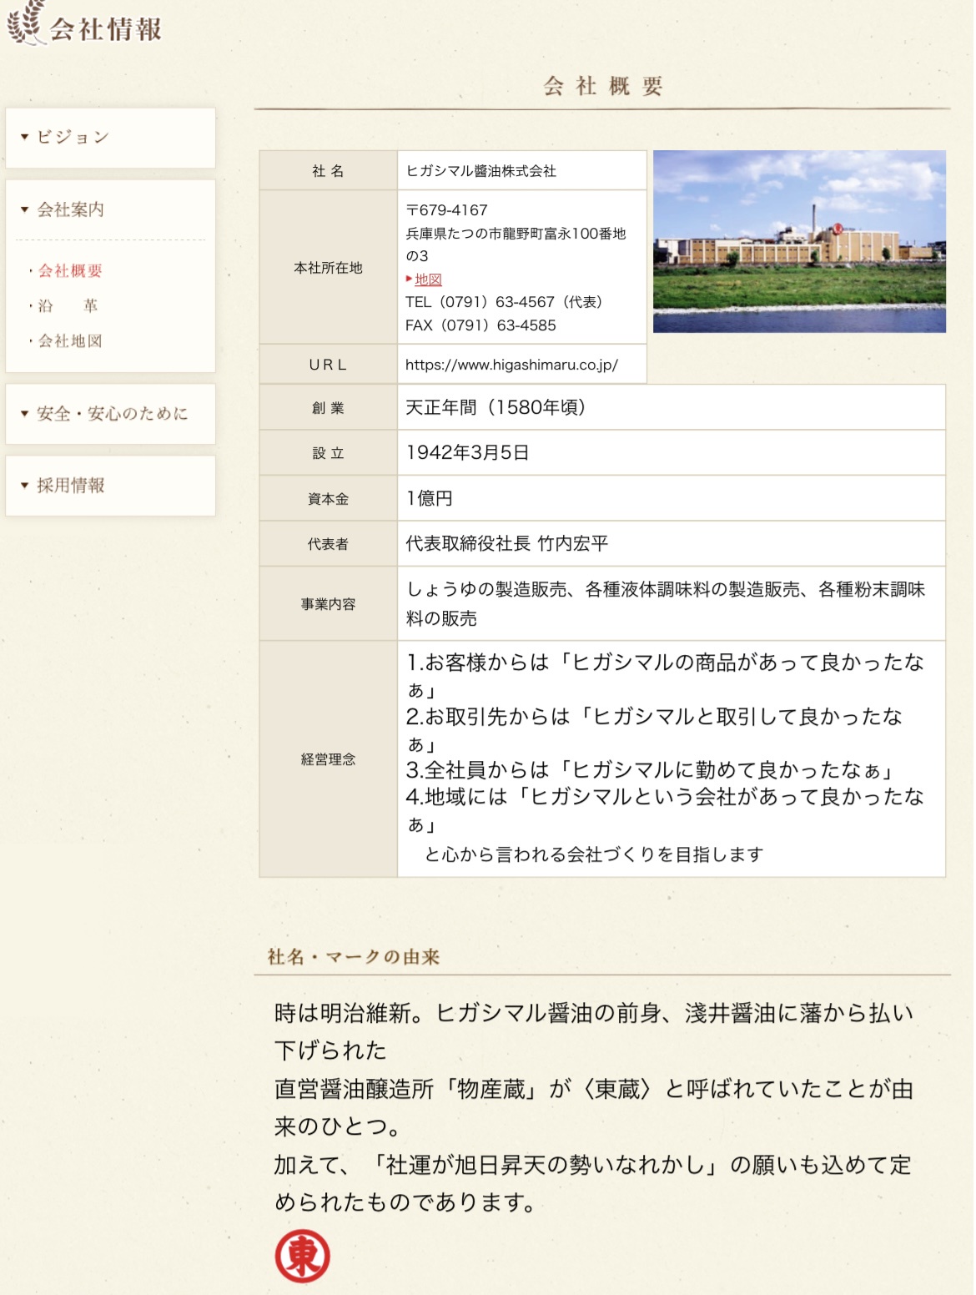
Task: Click philosophy line starting 2.お取引先からは
Action: point(655,730)
